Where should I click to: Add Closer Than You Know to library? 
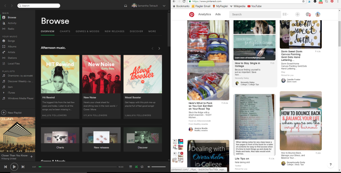(x=32, y=156)
